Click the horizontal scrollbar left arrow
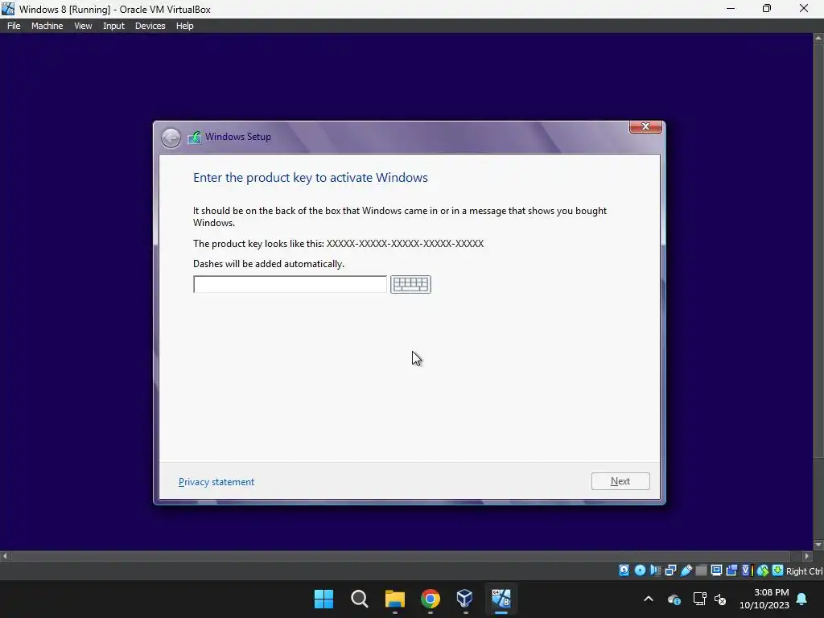This screenshot has height=618, width=824. [5, 556]
